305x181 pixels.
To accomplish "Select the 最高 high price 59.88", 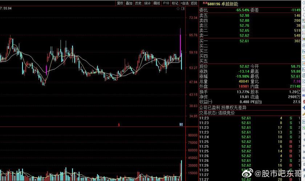I will (296, 71).
